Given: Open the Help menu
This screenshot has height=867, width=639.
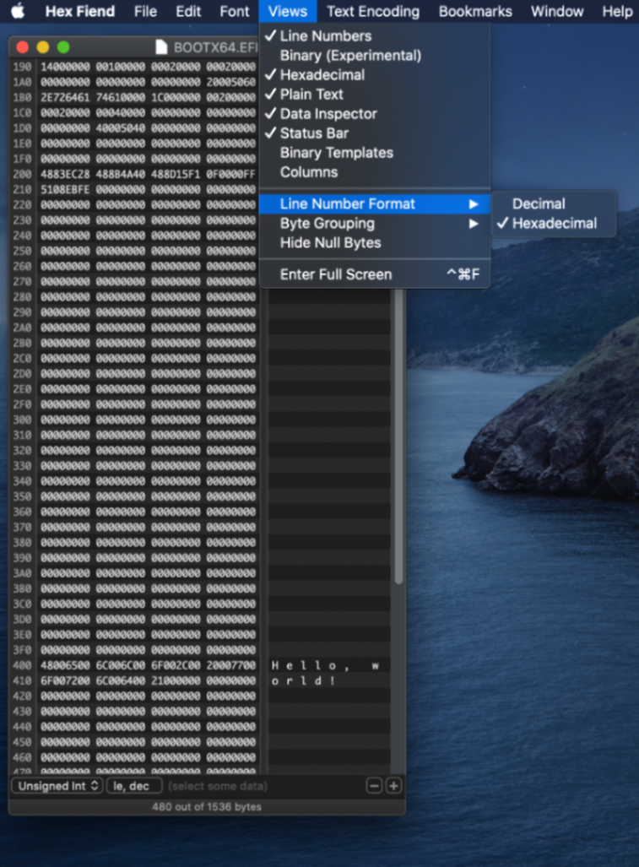Looking at the screenshot, I should 617,11.
